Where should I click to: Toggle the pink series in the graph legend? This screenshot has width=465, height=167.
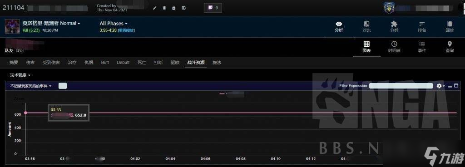[232, 94]
